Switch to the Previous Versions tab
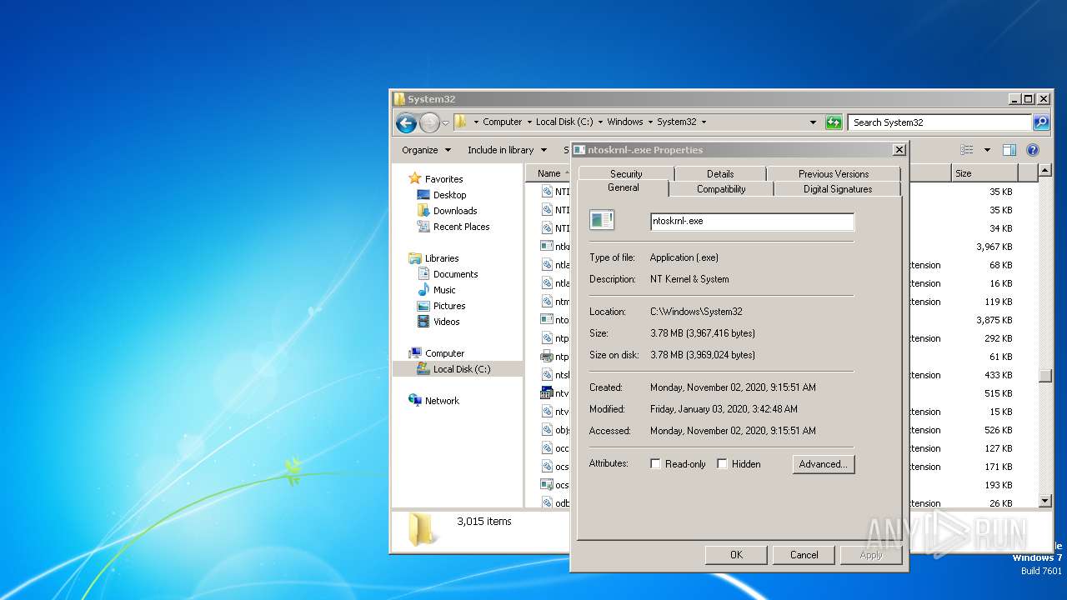This screenshot has width=1067, height=600. (x=834, y=174)
